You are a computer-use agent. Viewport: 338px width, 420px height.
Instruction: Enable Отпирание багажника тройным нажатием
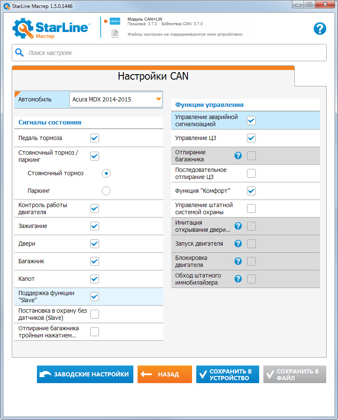95,332
